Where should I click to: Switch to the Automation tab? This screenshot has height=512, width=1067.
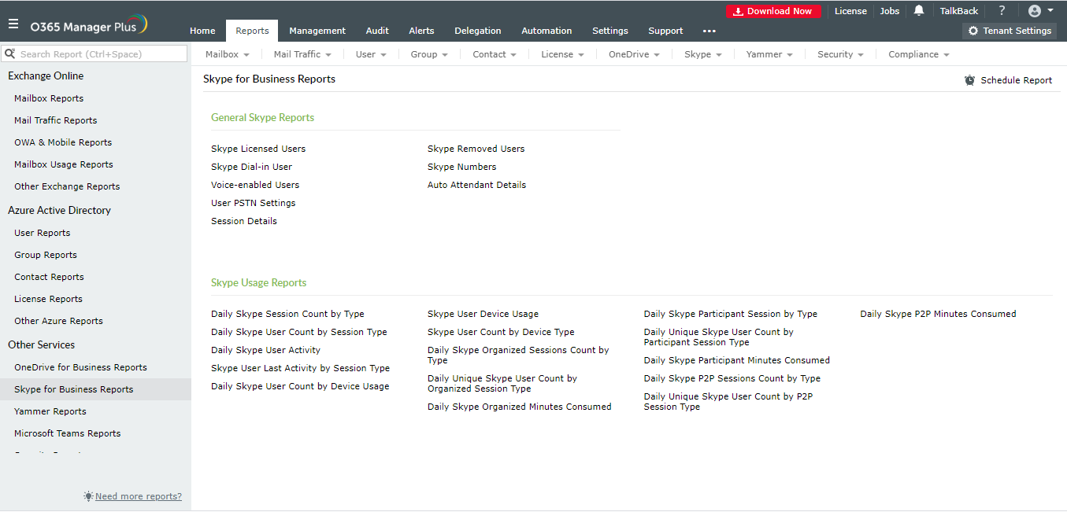tap(546, 31)
